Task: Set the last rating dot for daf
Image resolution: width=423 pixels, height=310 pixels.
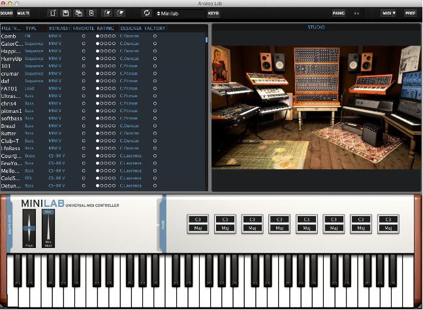Action: pyautogui.click(x=114, y=81)
